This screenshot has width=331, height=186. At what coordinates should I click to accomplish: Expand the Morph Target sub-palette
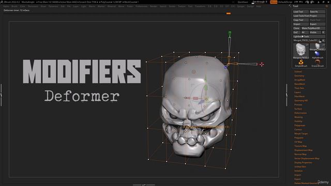point(301,134)
